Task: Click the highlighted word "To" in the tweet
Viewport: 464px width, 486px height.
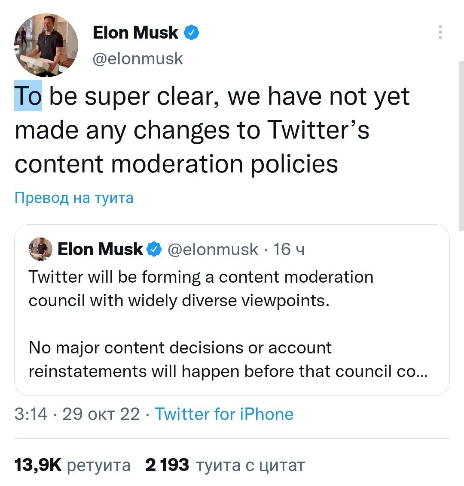Action: pyautogui.click(x=28, y=96)
